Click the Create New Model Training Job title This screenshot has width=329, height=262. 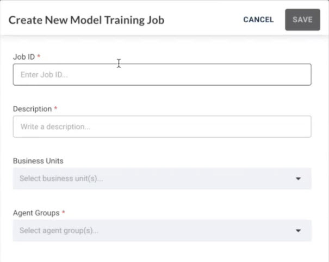pyautogui.click(x=86, y=21)
